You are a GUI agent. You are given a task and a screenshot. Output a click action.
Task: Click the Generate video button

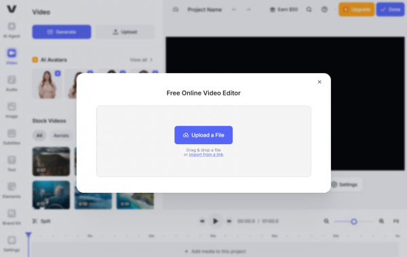click(62, 32)
